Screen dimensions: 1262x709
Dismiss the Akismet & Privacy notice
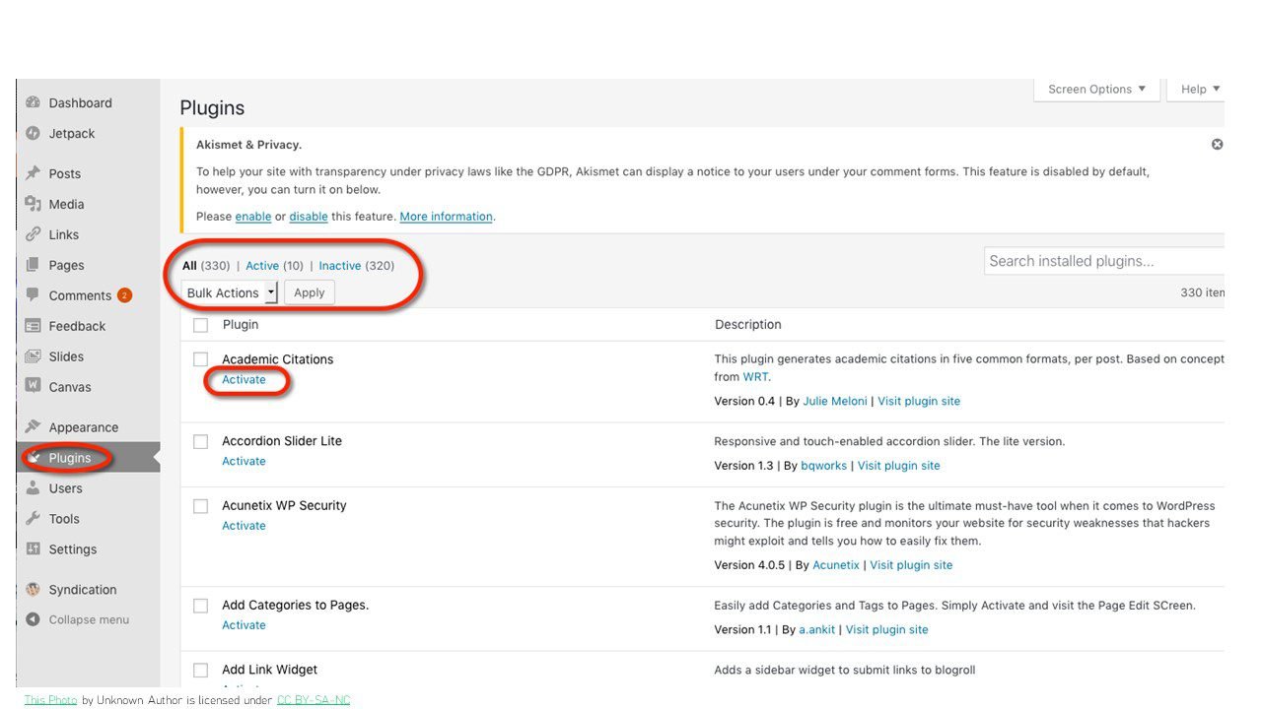pyautogui.click(x=1217, y=144)
